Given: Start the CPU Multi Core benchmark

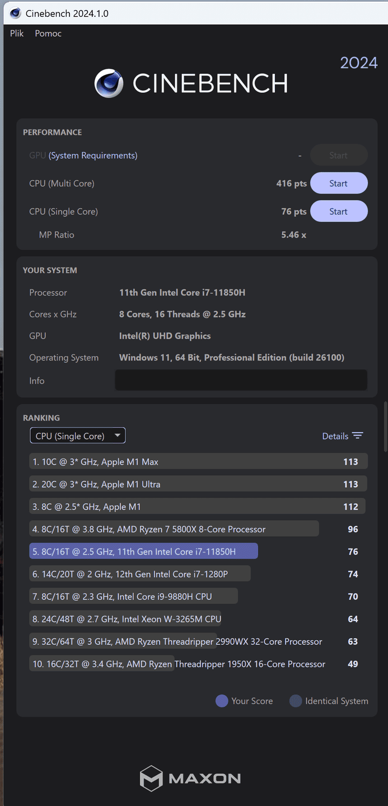Looking at the screenshot, I should 339,184.
